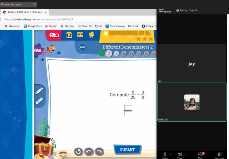This screenshot has height=159, width=229.
Task: Open Emmy Zhu's screen options button
Action: click(x=35, y=5)
